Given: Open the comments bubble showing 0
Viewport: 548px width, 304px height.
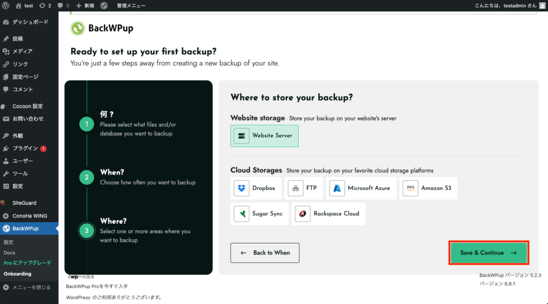Looking at the screenshot, I should (63, 5).
